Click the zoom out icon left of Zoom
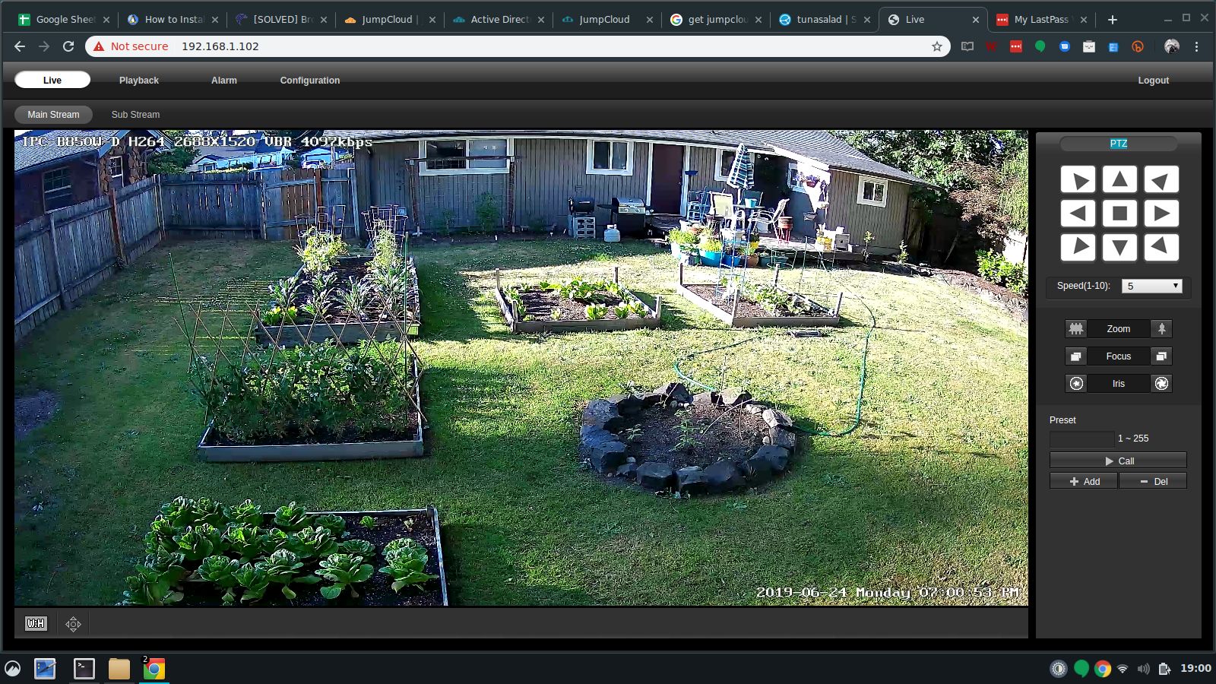 tap(1075, 328)
